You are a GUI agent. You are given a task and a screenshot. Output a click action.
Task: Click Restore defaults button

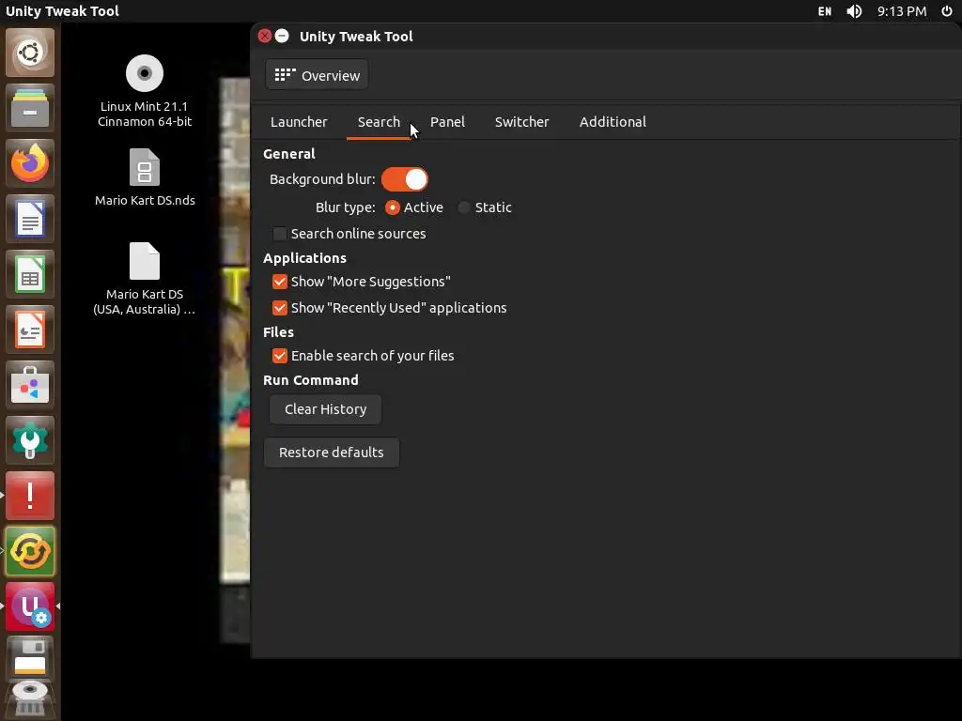coord(332,453)
